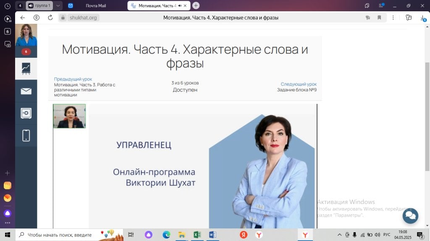Click the Windows taskbar search box
Screen dimensions: 430x241
(70, 235)
